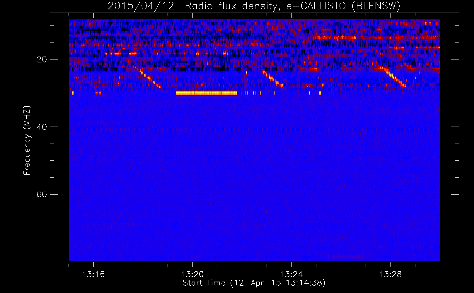Screen dimensions: 474x293
Task: Click the 20 MHz frequency tick label
Action: click(x=42, y=59)
